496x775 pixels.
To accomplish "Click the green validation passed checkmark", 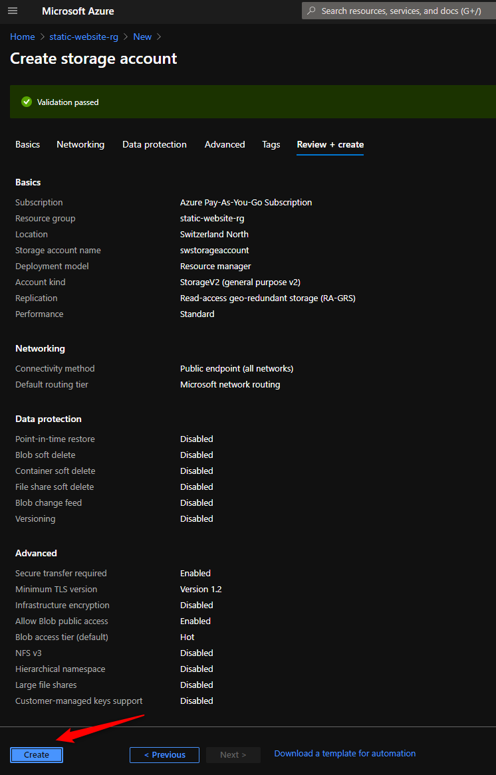I will pos(27,102).
